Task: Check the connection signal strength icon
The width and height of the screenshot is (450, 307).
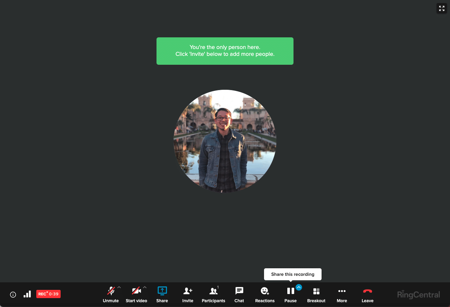Action: [27, 294]
